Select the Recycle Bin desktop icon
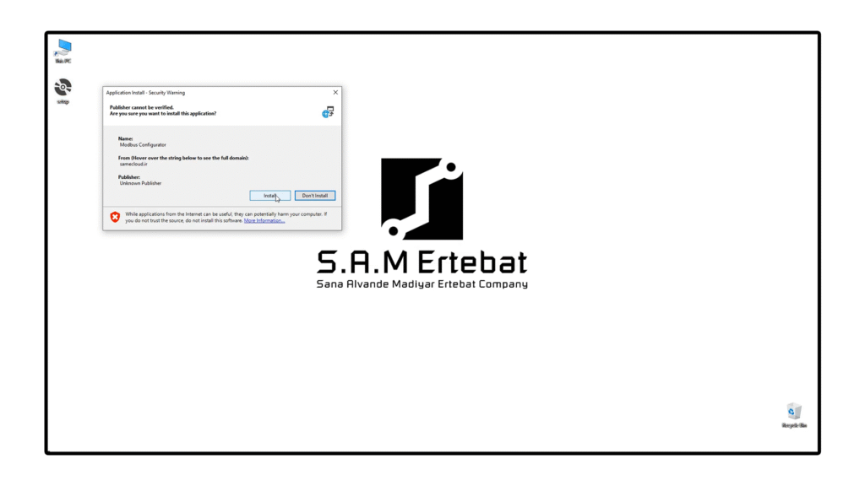The width and height of the screenshot is (865, 486). (793, 414)
